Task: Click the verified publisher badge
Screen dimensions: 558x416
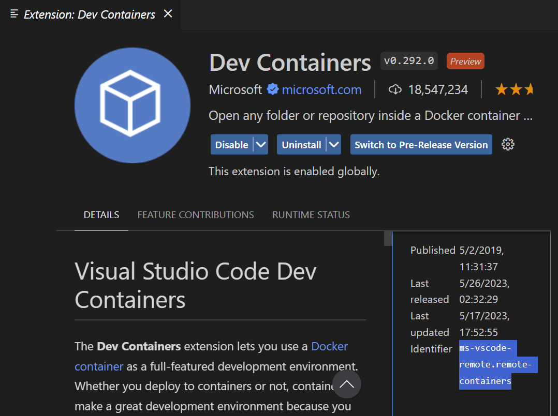Action: [x=273, y=89]
